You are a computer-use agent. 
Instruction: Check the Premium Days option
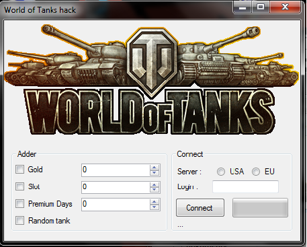pyautogui.click(x=19, y=204)
